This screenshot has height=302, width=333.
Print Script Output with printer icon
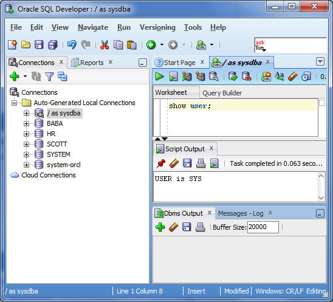pos(201,163)
